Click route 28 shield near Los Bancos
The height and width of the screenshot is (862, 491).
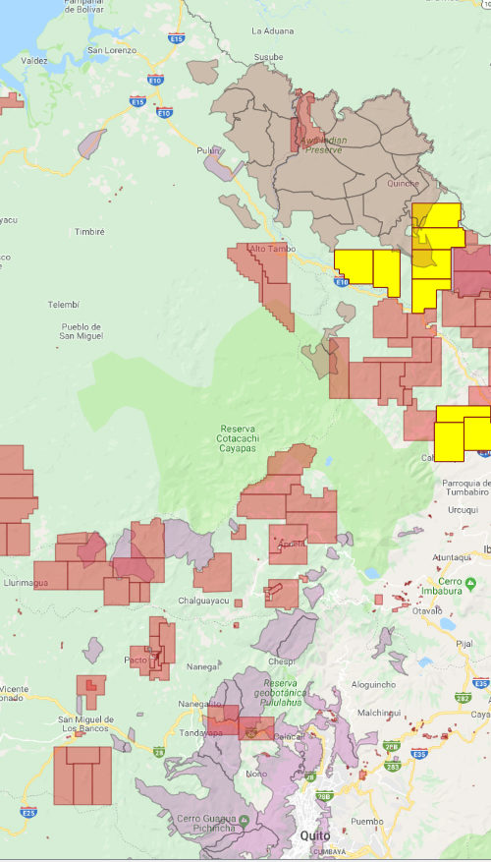[x=159, y=752]
